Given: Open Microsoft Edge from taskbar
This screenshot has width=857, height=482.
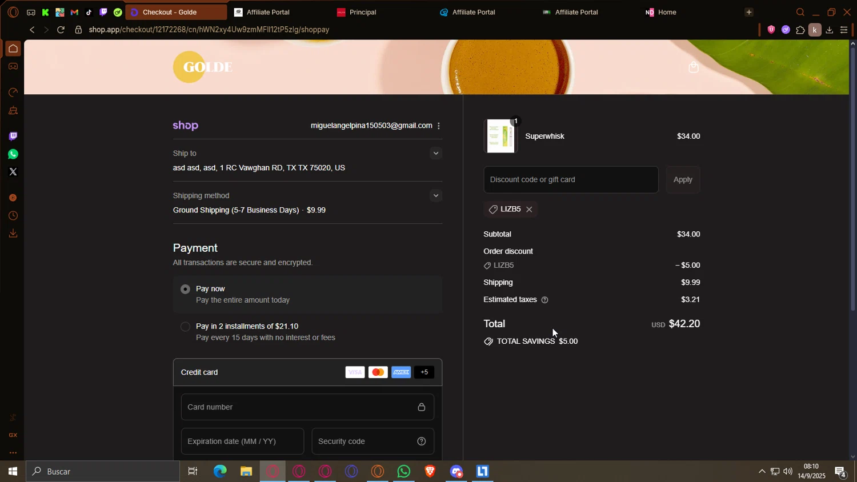Looking at the screenshot, I should tap(220, 471).
